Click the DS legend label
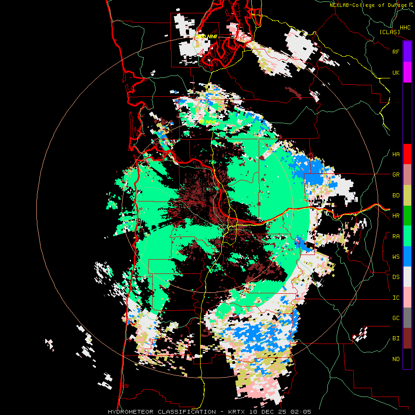This screenshot has width=415, height=415. (396, 277)
